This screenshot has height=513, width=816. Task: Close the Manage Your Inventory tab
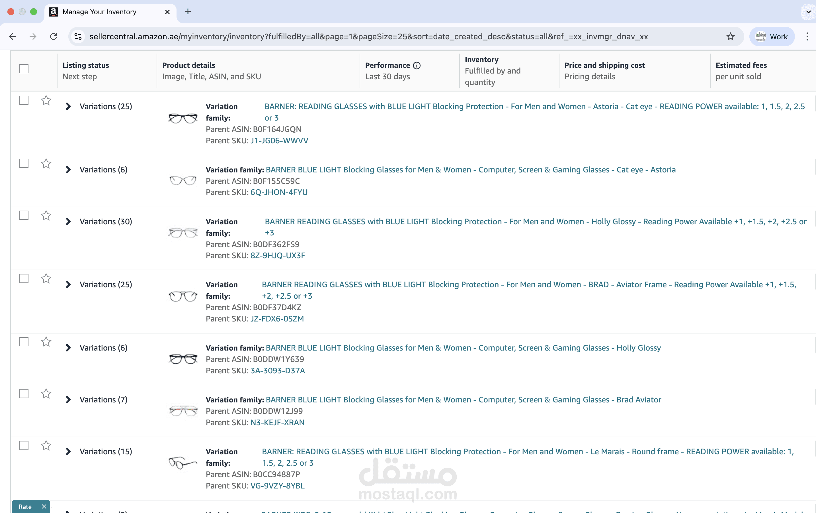[167, 12]
